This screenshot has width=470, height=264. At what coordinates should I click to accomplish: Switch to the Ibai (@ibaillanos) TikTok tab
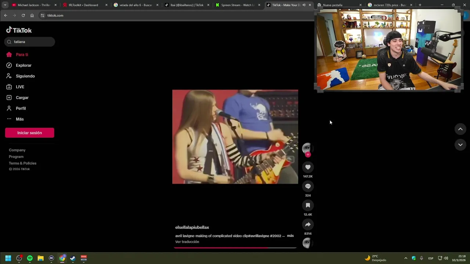(x=187, y=5)
